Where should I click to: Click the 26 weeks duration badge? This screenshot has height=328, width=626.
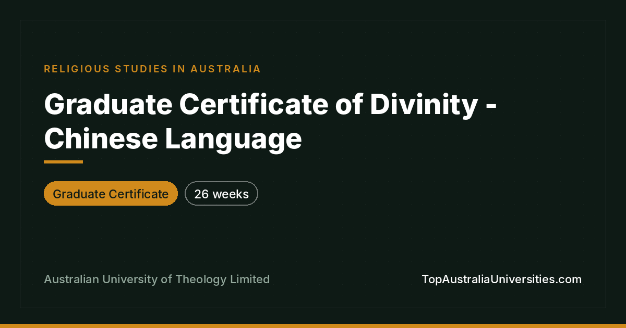click(221, 194)
